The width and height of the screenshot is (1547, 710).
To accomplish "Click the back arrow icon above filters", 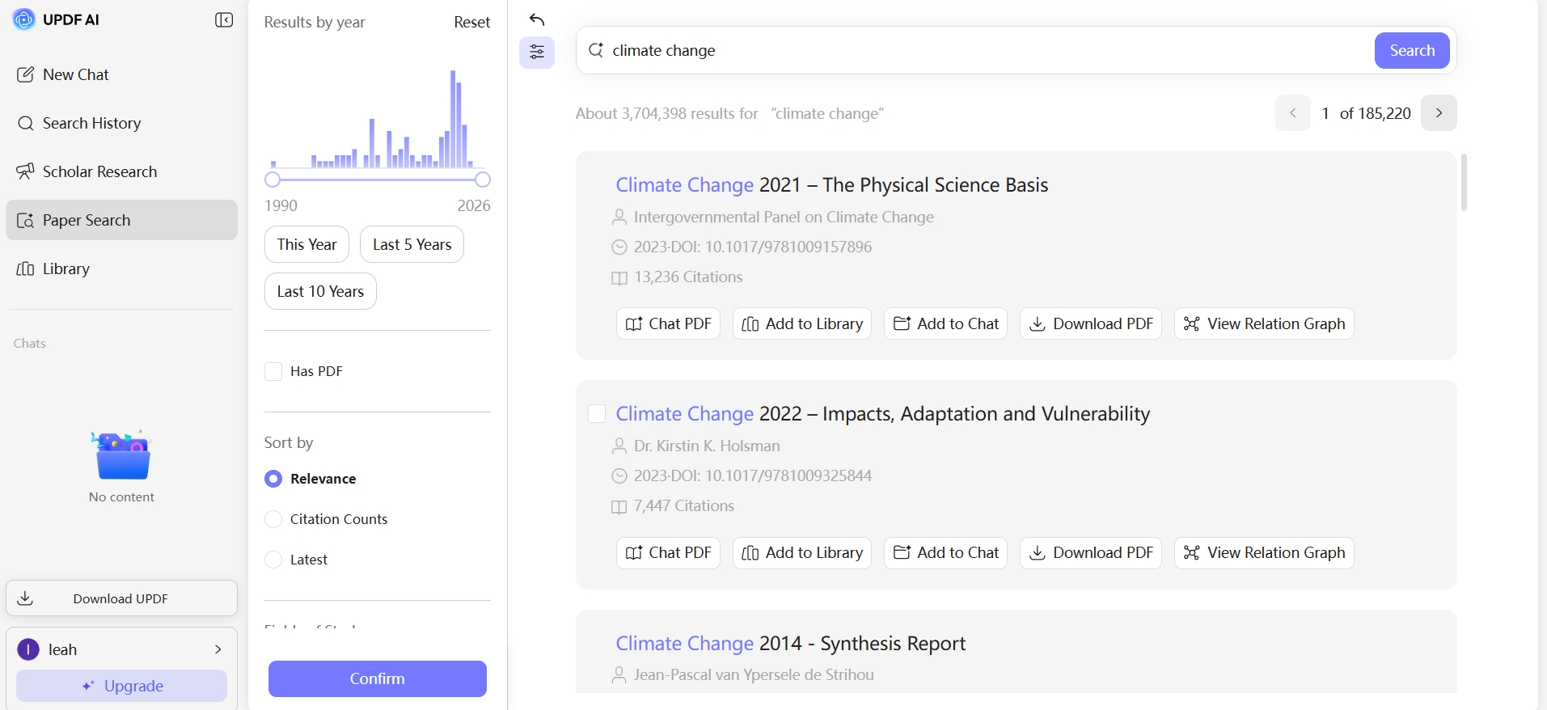I will (x=537, y=19).
